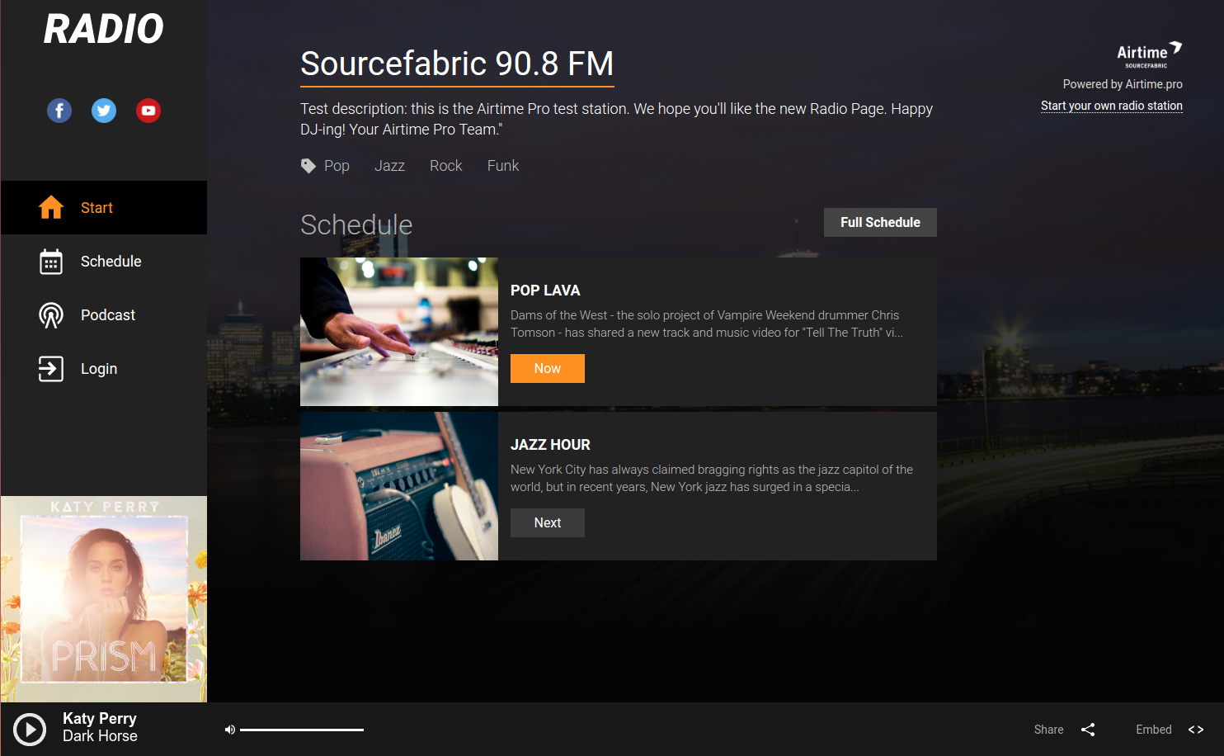Select the Schedule calendar icon
The height and width of the screenshot is (756, 1224).
(x=51, y=261)
